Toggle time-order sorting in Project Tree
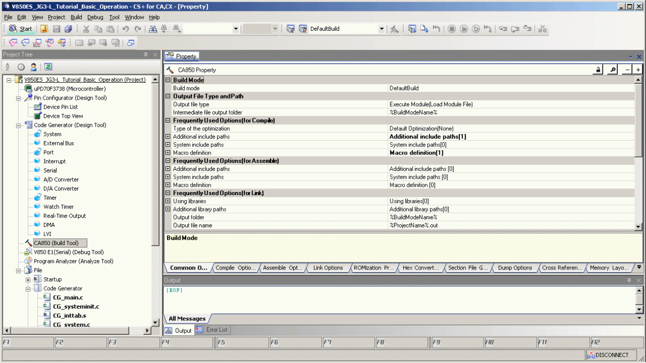This screenshot has width=646, height=363. (21, 67)
